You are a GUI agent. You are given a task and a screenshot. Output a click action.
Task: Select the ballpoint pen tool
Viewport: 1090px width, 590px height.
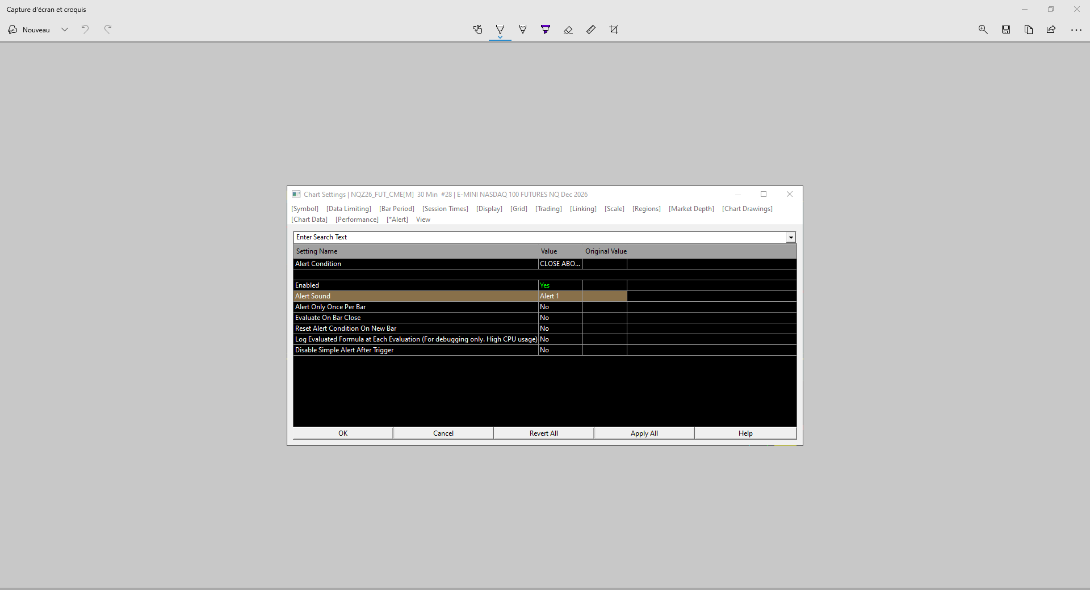500,29
